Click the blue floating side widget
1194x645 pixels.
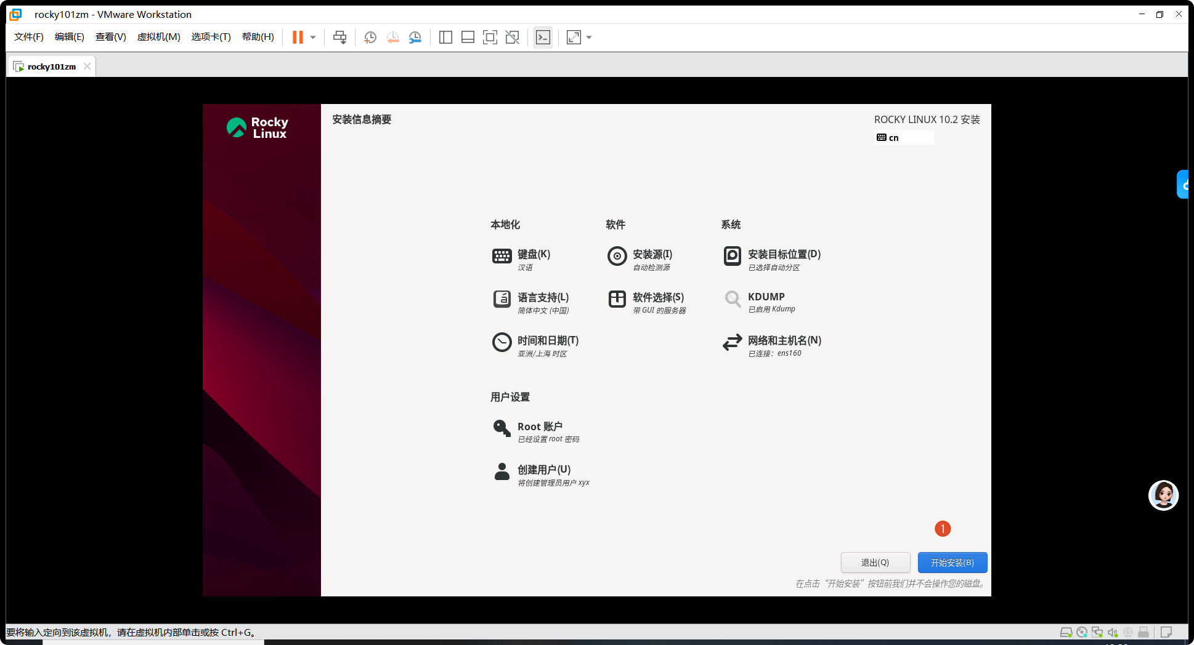[x=1184, y=184]
